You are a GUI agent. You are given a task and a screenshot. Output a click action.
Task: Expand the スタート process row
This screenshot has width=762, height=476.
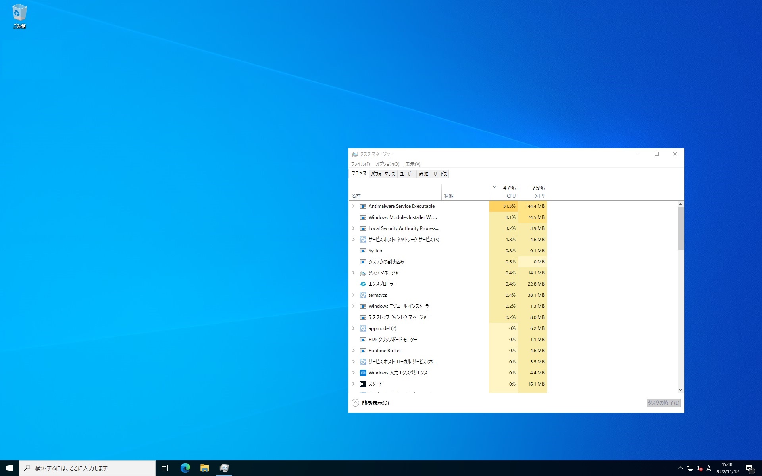[x=353, y=384]
